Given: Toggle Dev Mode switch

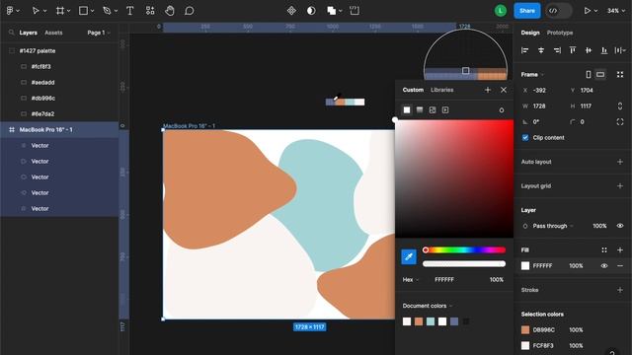Looking at the screenshot, I should [x=558, y=11].
